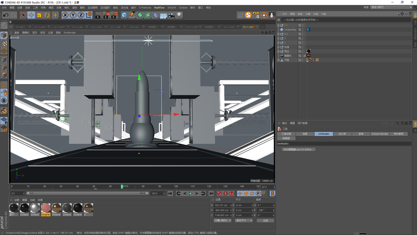Open the Floor/Environment grid icon

pos(163,15)
